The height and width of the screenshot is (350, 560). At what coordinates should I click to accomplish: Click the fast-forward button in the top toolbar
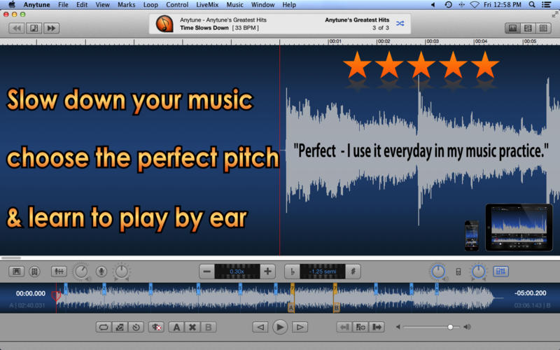[51, 28]
